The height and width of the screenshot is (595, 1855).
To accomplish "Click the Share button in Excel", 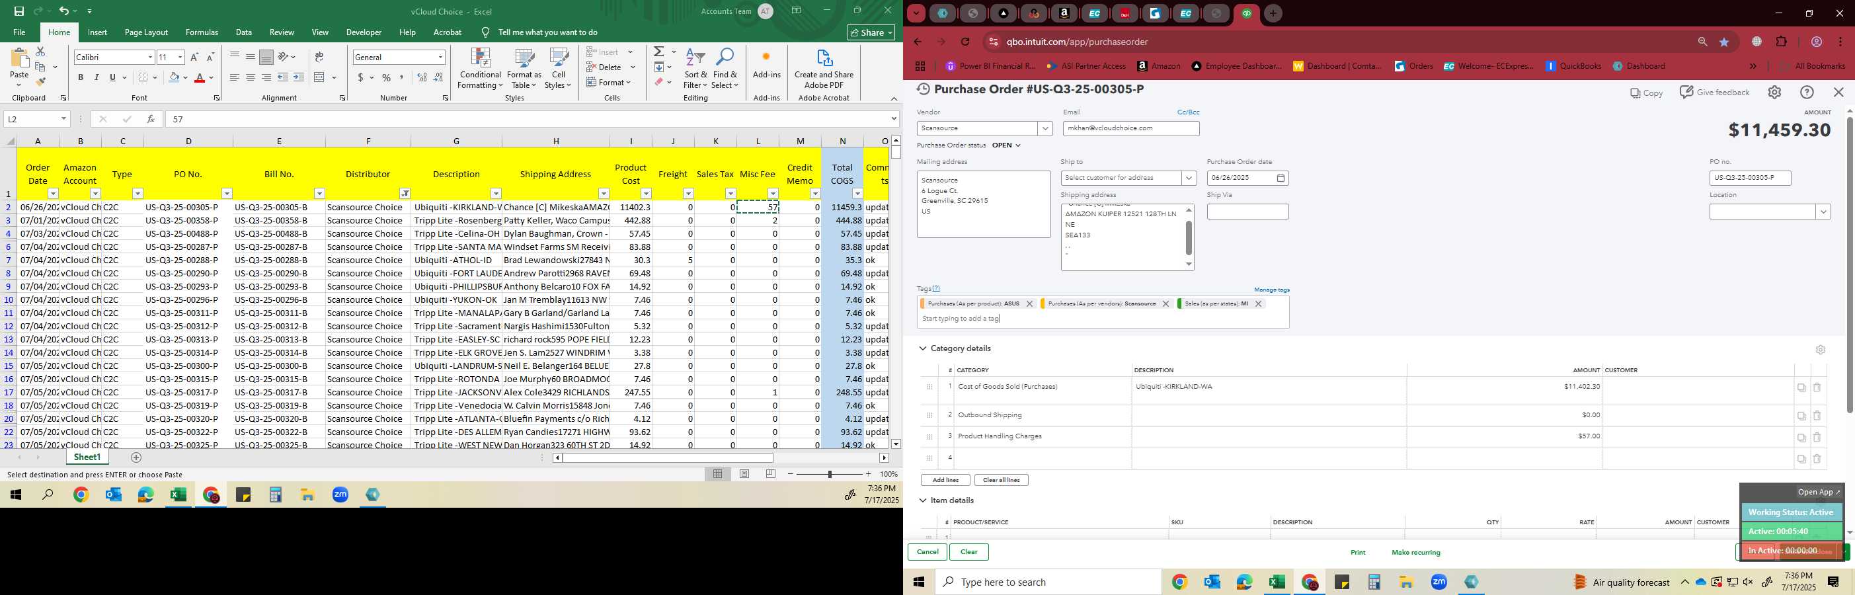I will (x=871, y=32).
